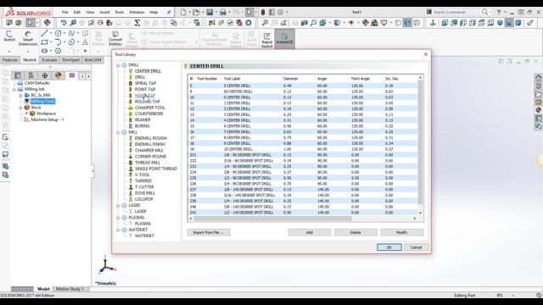Click the Sigma equations icon

pyautogui.click(x=137, y=23)
